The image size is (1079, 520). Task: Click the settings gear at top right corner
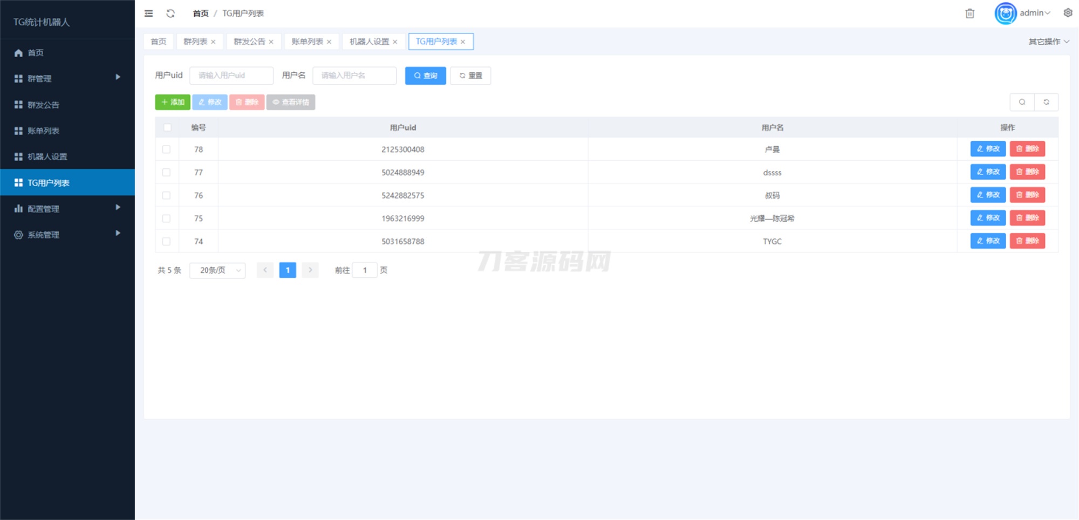pyautogui.click(x=1068, y=13)
